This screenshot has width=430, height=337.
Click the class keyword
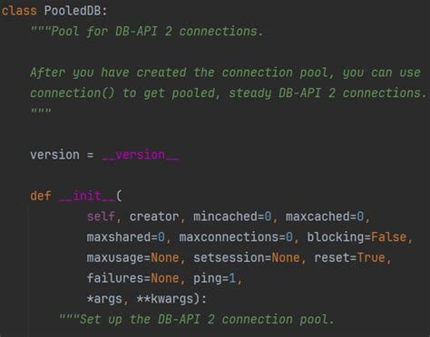[x=19, y=11]
